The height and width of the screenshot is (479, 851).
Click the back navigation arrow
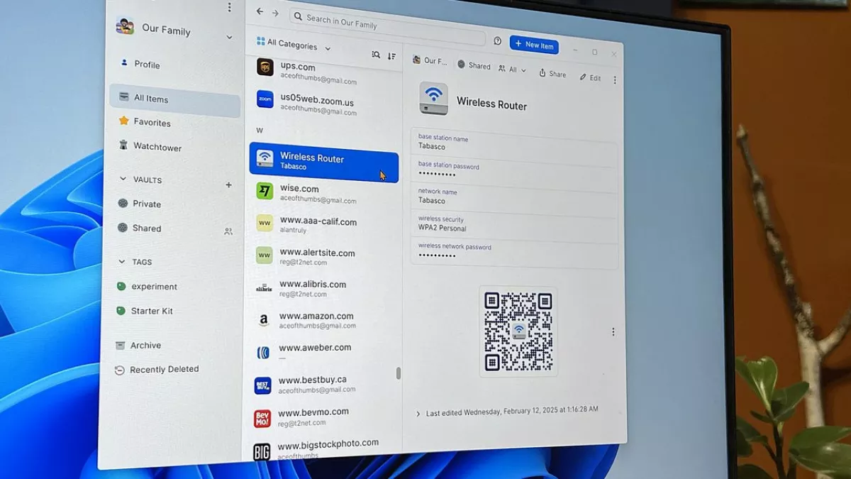[x=260, y=12]
